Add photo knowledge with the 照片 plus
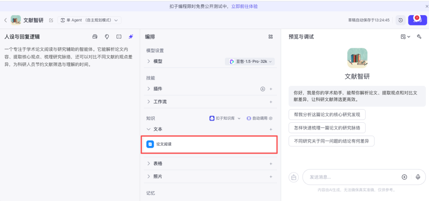This screenshot has height=201, width=429. 271,177
